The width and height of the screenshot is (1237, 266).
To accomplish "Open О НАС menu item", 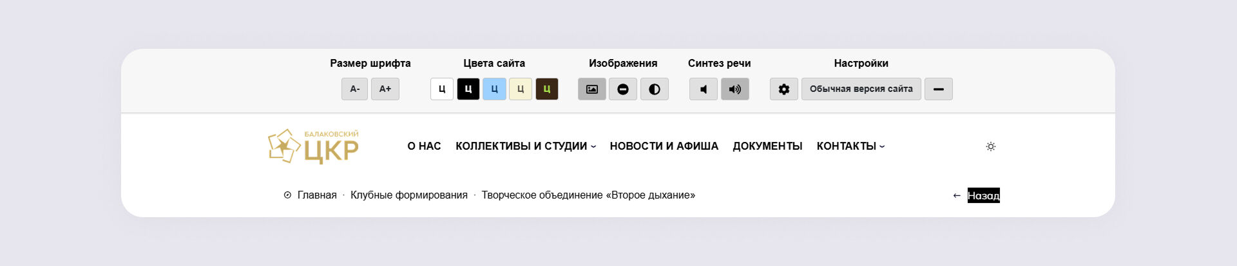I will (x=424, y=146).
